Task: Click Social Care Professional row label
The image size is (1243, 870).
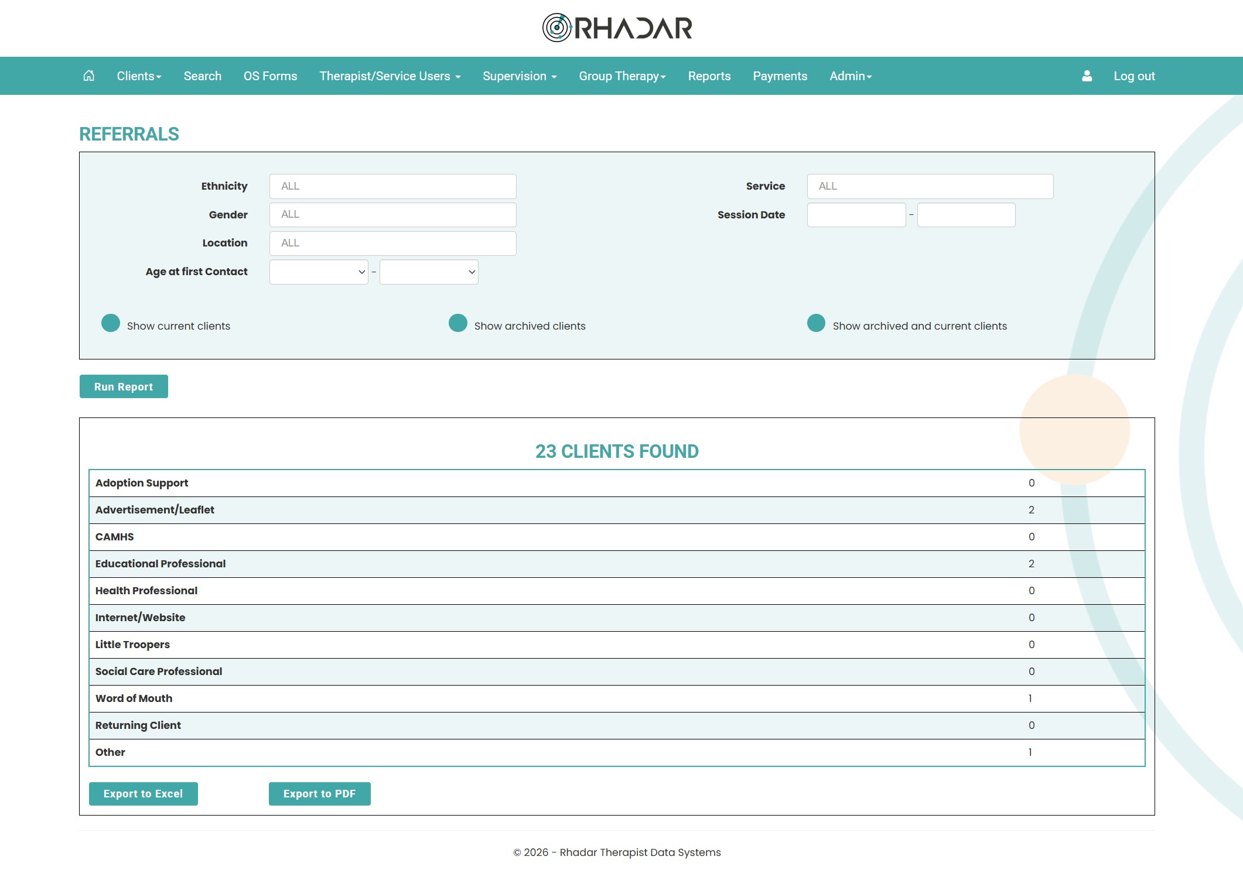Action: click(159, 672)
